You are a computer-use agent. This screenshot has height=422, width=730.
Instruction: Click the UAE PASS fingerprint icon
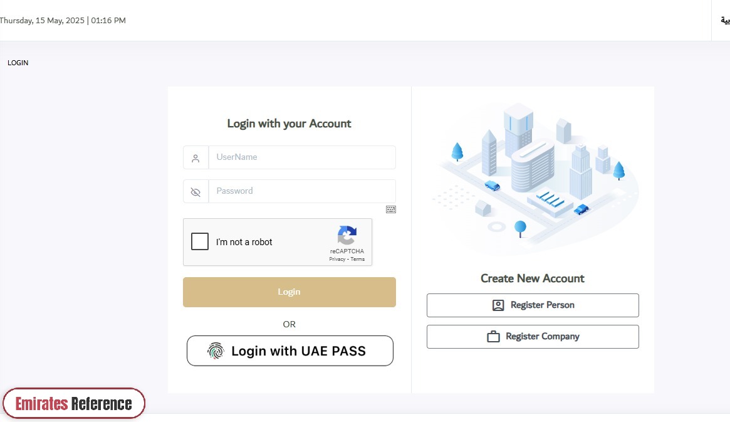point(216,351)
